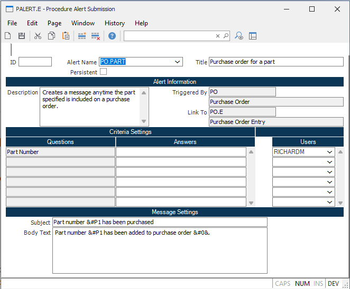The height and width of the screenshot is (289, 350).
Task: Open the File menu
Action: coord(12,23)
